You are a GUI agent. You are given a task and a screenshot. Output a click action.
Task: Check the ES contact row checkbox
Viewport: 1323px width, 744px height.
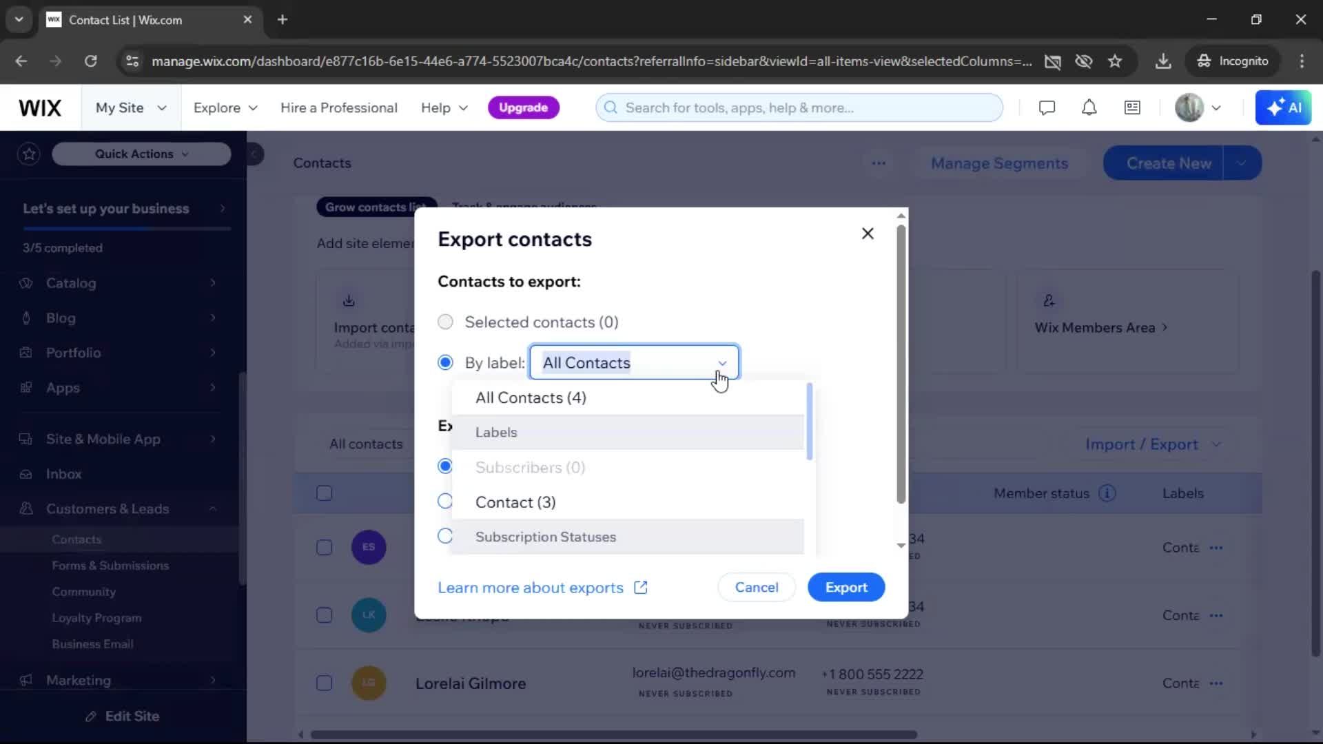tap(324, 548)
